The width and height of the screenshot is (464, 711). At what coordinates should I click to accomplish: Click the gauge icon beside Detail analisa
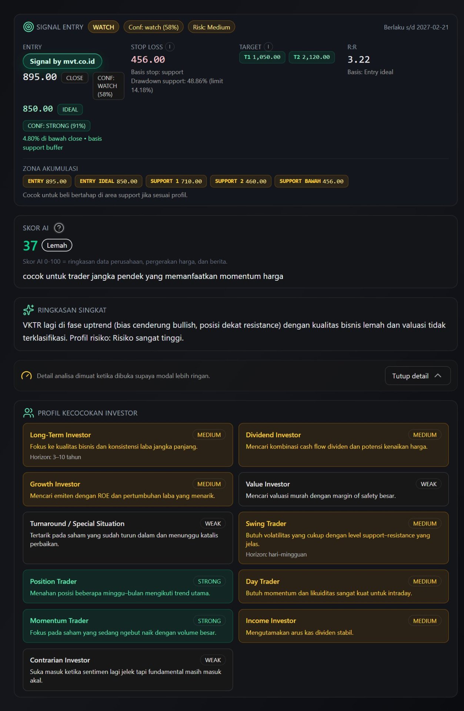(x=27, y=375)
